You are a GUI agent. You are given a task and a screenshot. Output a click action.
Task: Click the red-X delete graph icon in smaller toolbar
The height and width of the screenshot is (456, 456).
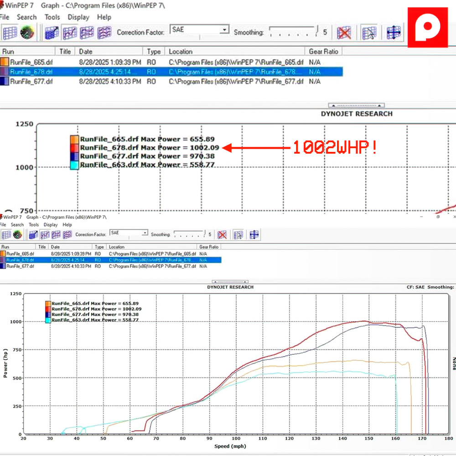(x=222, y=235)
